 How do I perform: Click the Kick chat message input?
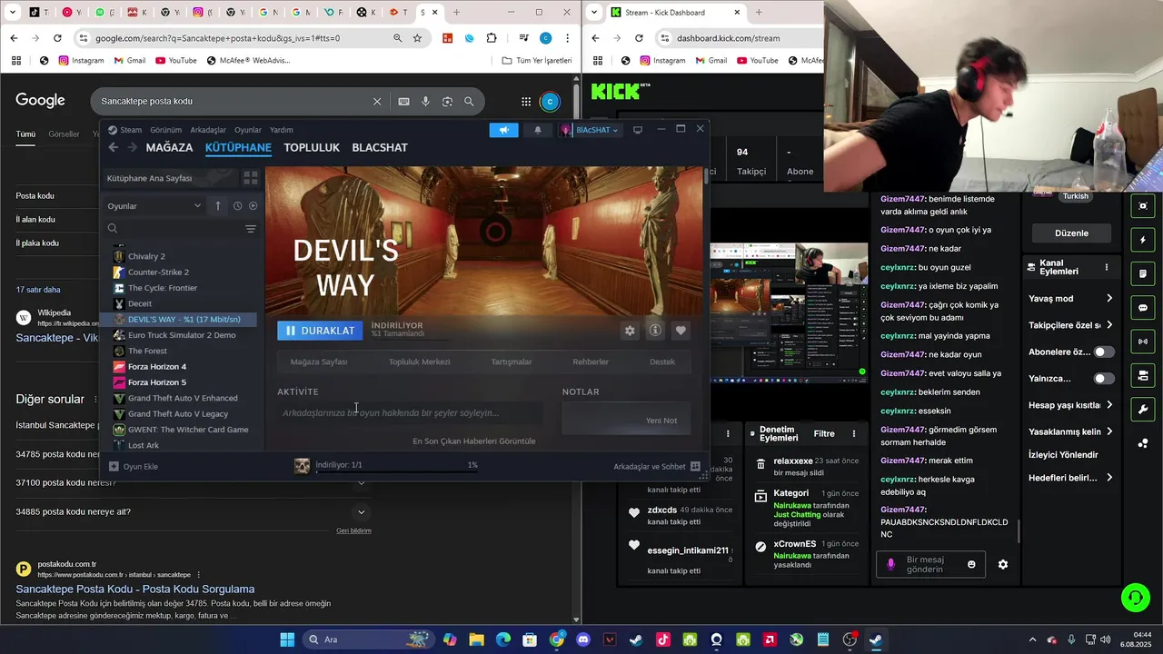pos(931,564)
